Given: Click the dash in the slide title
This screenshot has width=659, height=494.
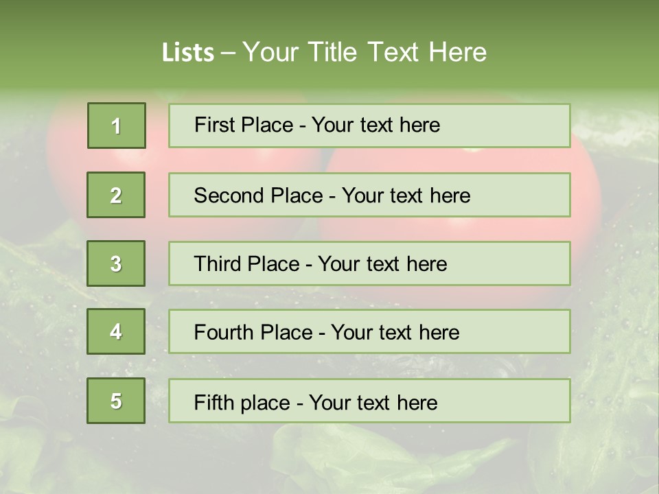Looking at the screenshot, I should click(x=229, y=53).
